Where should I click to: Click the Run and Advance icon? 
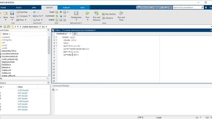point(96,13)
